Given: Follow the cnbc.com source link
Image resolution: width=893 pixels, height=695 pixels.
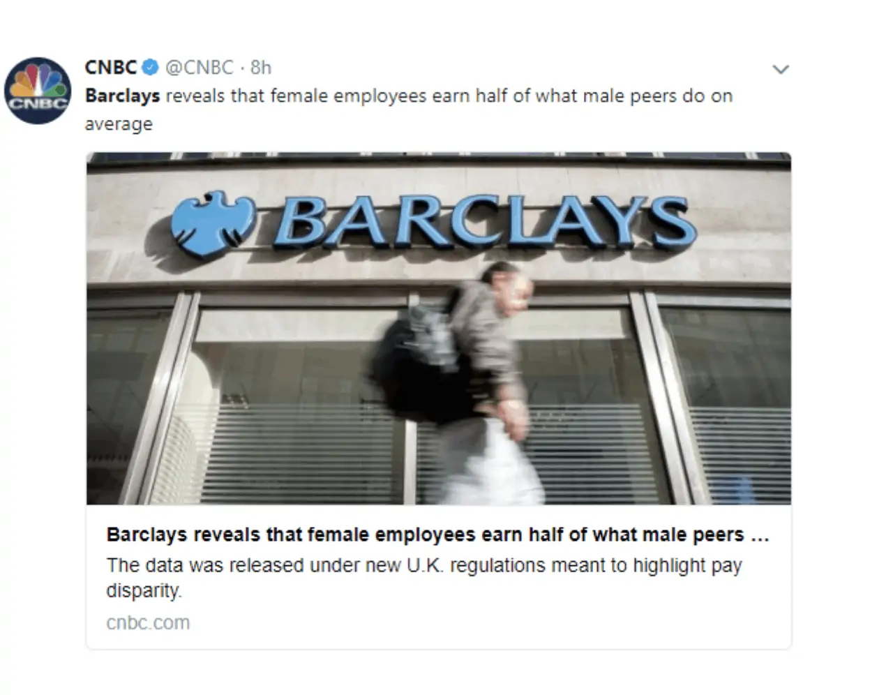Looking at the screenshot, I should click(x=148, y=622).
